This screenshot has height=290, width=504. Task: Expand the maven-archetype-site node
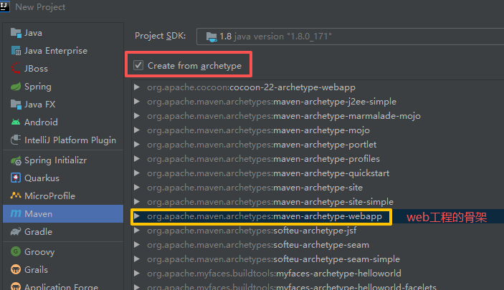[137, 187]
